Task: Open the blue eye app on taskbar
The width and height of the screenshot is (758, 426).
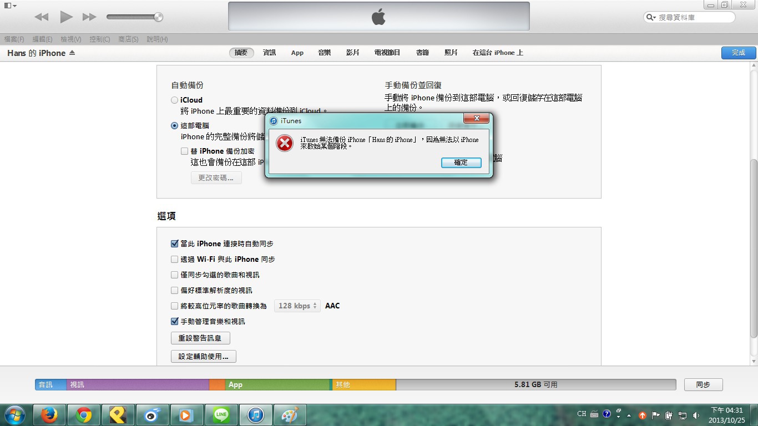Action: tap(152, 415)
